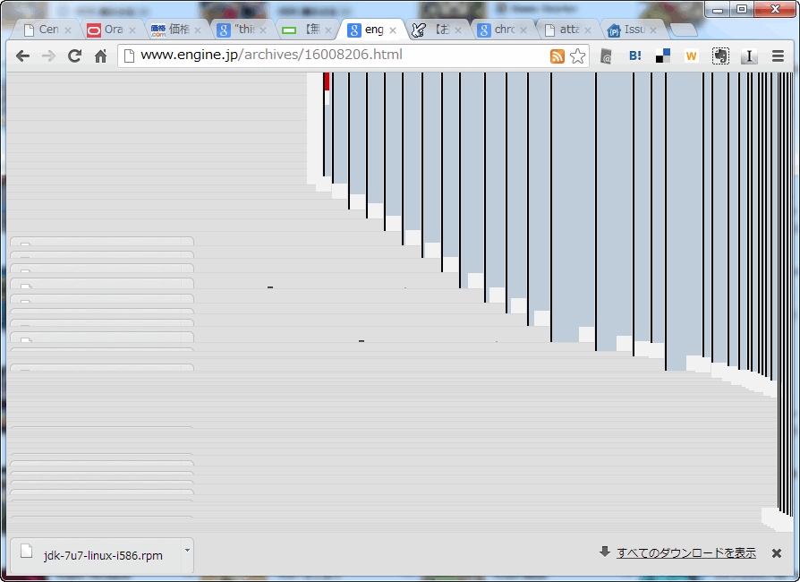The width and height of the screenshot is (800, 582).
Task: Click すべてのダウンロードを表示 link
Action: click(x=686, y=553)
